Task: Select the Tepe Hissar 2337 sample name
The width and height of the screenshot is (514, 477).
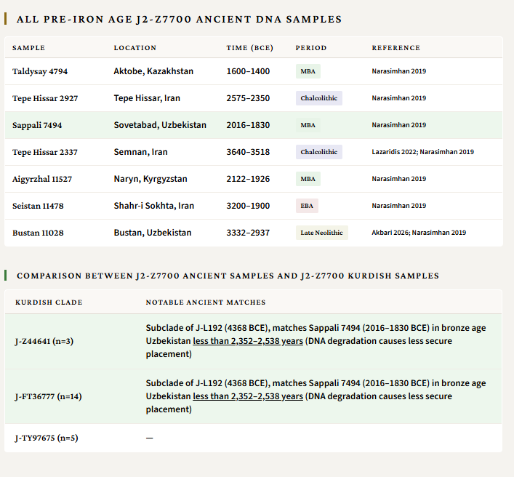Action: pyautogui.click(x=45, y=152)
